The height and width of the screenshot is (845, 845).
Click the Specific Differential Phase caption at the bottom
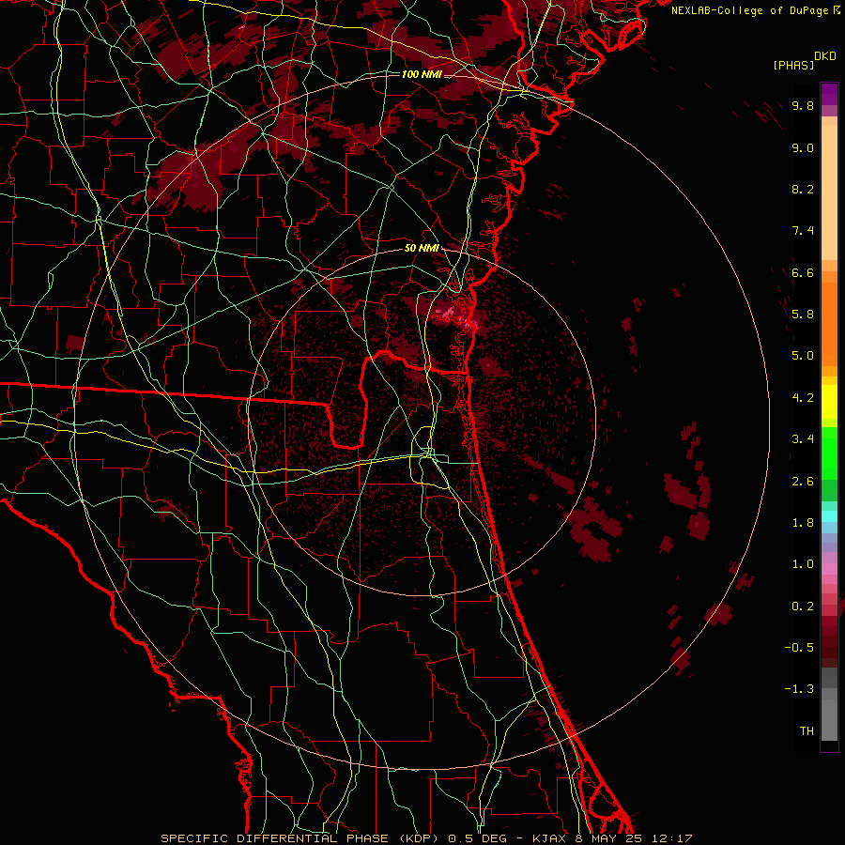(x=426, y=838)
